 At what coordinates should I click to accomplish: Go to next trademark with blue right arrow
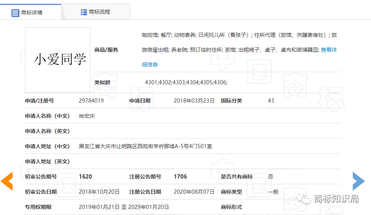(x=359, y=181)
